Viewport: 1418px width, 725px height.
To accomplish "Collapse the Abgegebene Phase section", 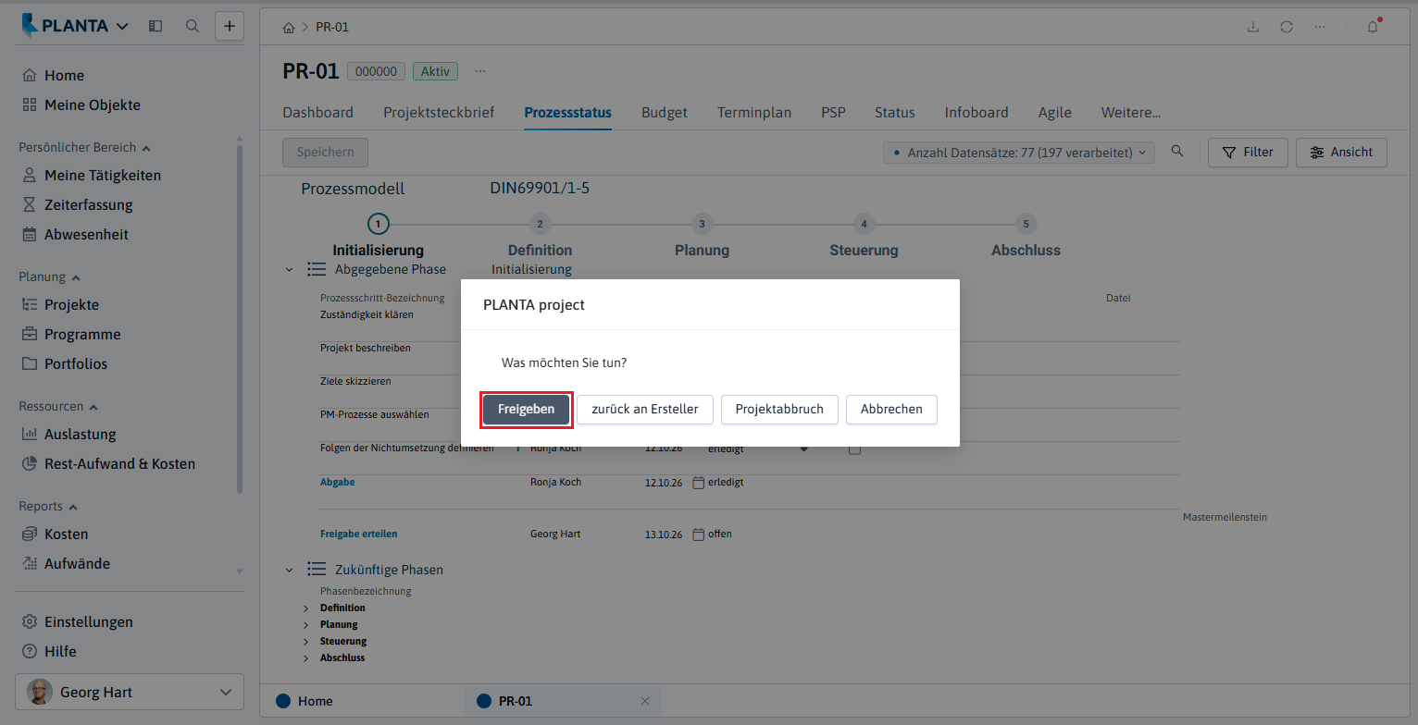I will [289, 270].
